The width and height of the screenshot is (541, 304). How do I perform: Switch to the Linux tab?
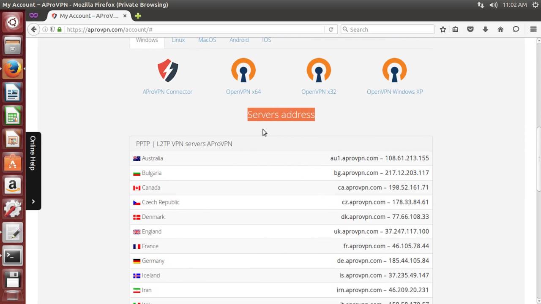point(178,40)
